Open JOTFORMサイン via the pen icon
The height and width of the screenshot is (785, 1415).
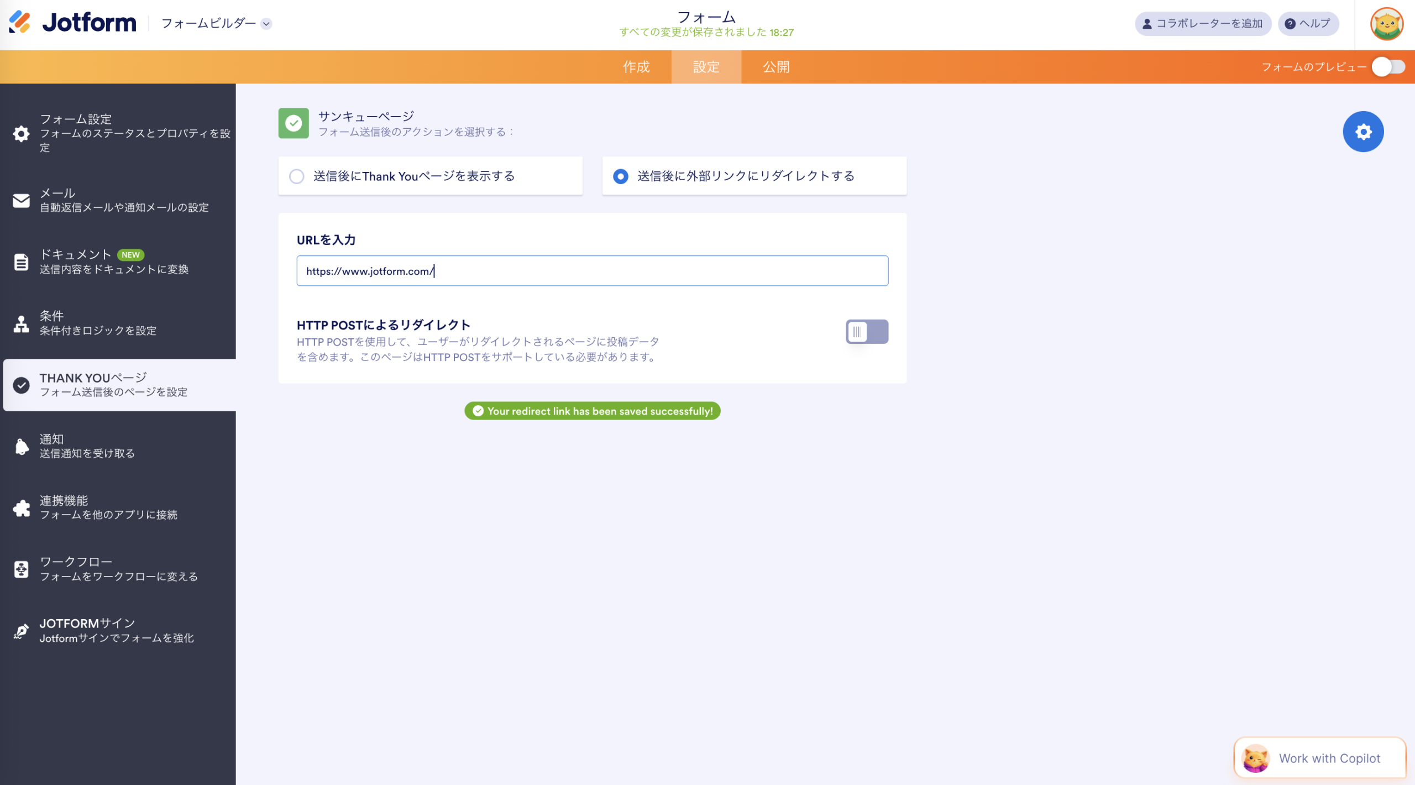21,630
